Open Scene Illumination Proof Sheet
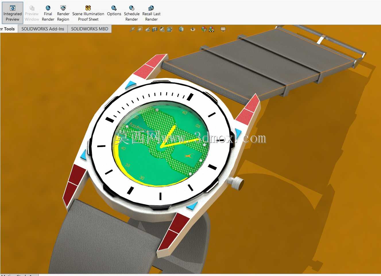 point(88,13)
